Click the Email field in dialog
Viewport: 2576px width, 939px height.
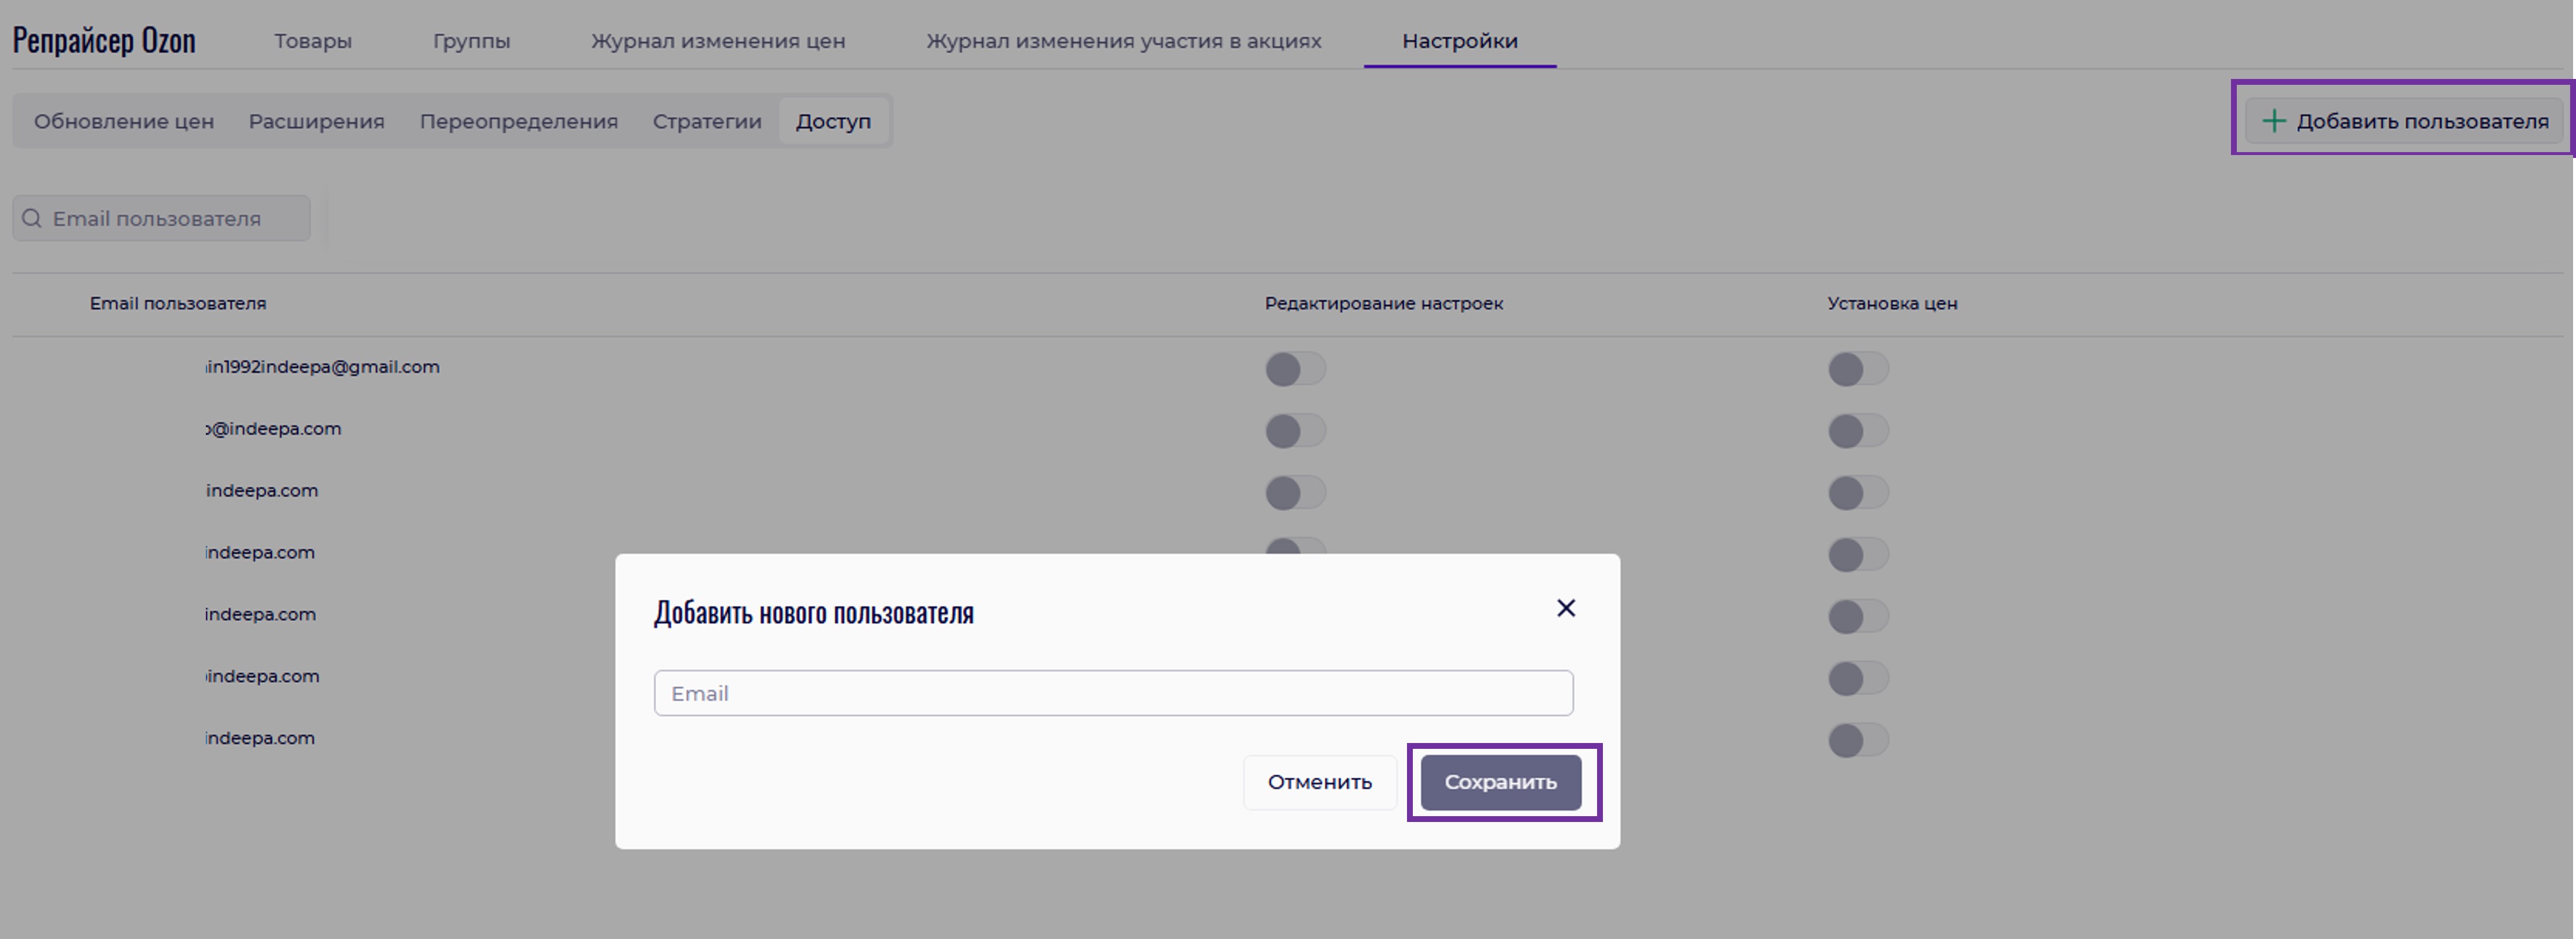click(x=1112, y=693)
